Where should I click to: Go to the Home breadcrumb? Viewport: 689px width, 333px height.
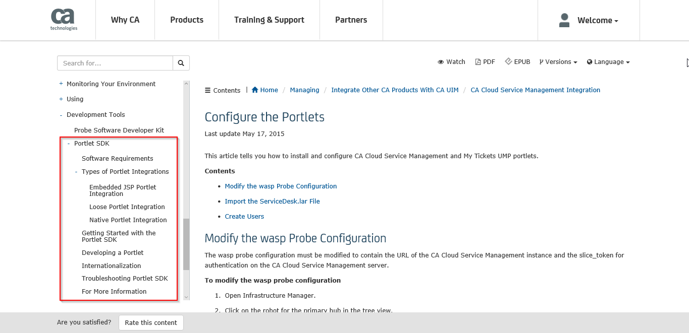pos(265,90)
